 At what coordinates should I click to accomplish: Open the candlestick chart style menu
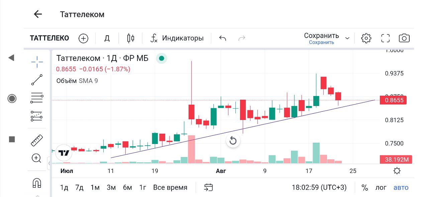point(130,38)
